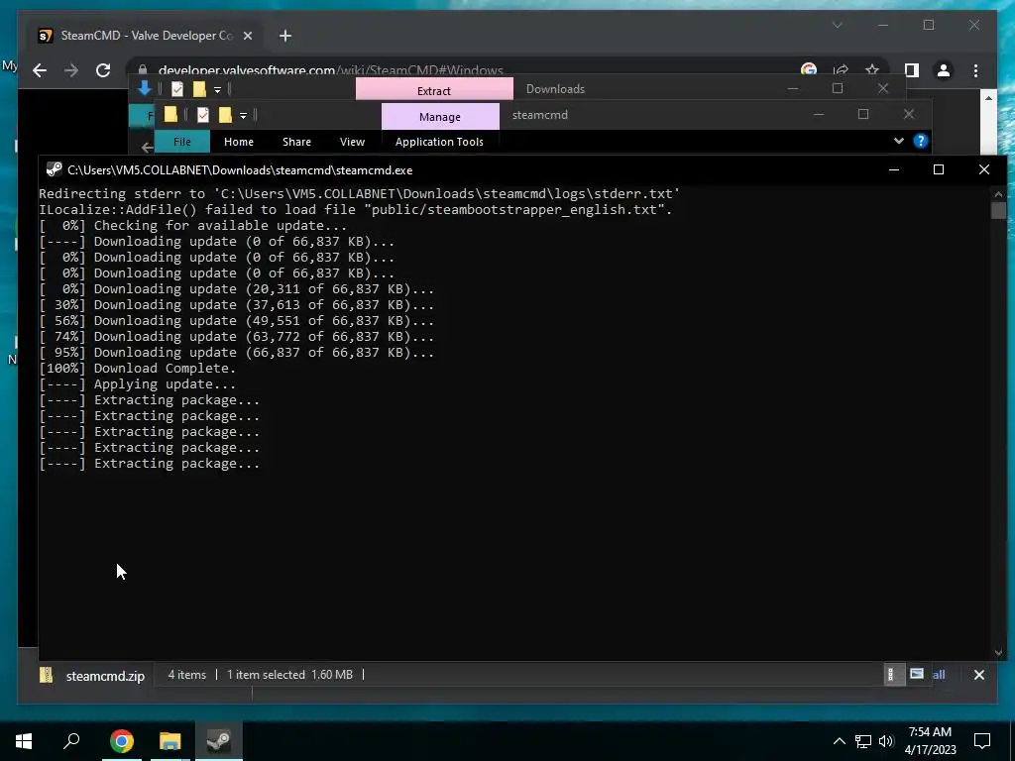
Task: Open a new Chrome tab
Action: coord(285,36)
